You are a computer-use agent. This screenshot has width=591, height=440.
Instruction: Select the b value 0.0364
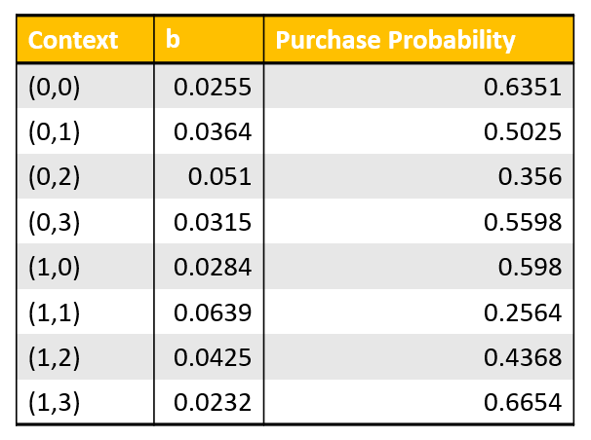pos(213,132)
